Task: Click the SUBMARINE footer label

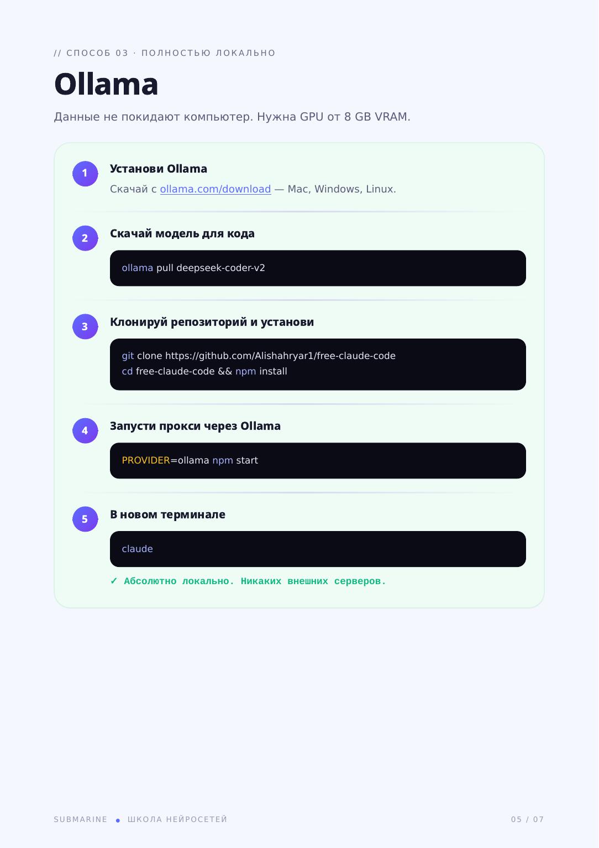Action: tap(81, 819)
